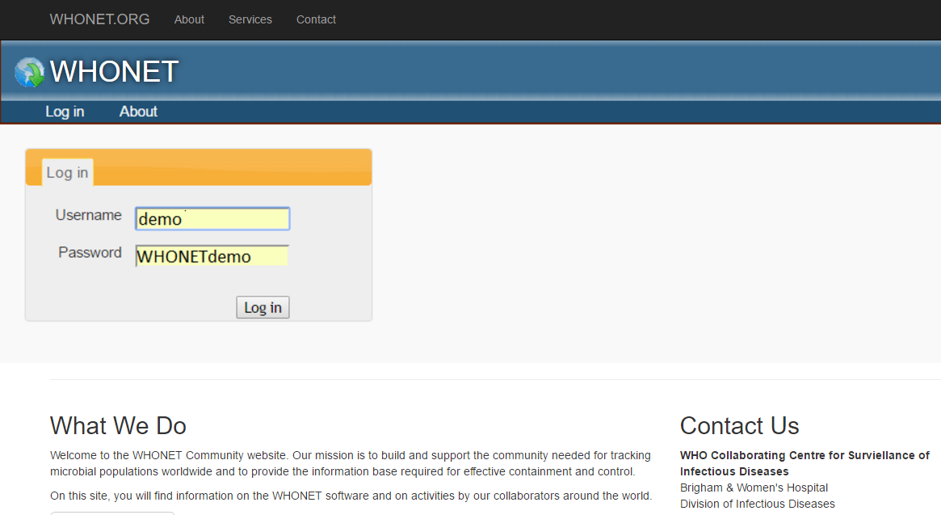Screen dimensions: 941x515
Task: Click WHO Collaborating Centre bold text
Action: click(804, 463)
